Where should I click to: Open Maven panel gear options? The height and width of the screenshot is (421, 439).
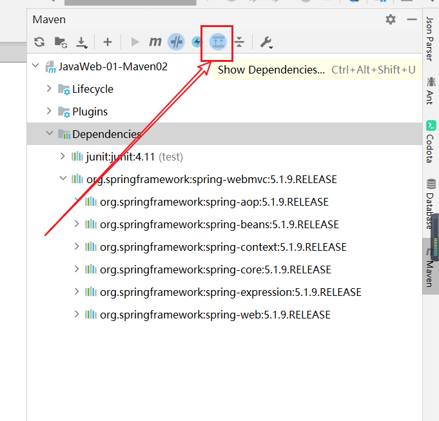(391, 20)
